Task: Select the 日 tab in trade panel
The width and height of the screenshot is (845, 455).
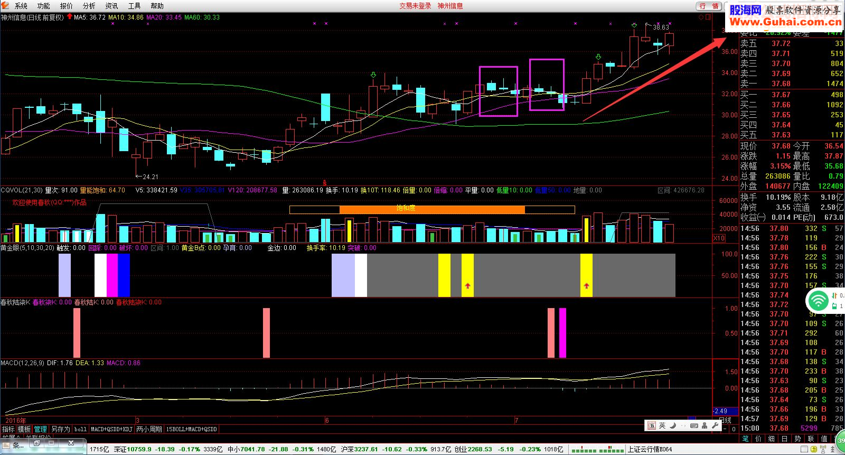Action: pos(785,439)
